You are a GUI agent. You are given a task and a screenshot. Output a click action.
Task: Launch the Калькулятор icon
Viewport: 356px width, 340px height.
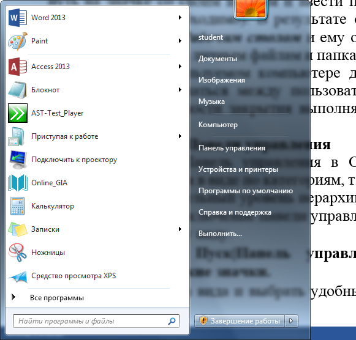pyautogui.click(x=17, y=206)
